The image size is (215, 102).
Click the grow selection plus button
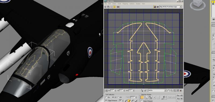point(155,97)
